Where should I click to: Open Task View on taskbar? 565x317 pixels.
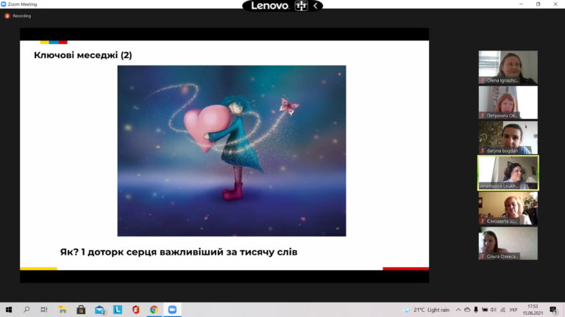pyautogui.click(x=44, y=310)
